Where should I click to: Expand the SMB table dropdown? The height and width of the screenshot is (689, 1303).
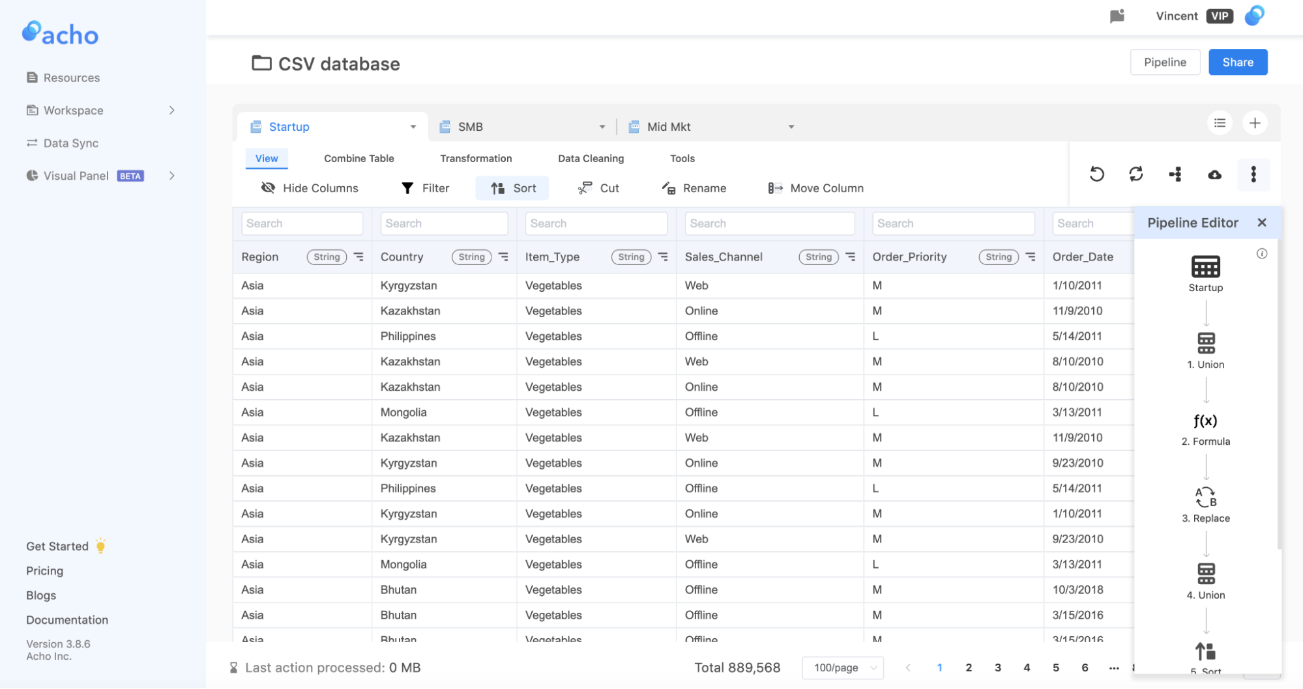pos(602,127)
